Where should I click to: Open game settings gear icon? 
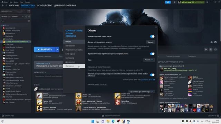click(x=206, y=50)
